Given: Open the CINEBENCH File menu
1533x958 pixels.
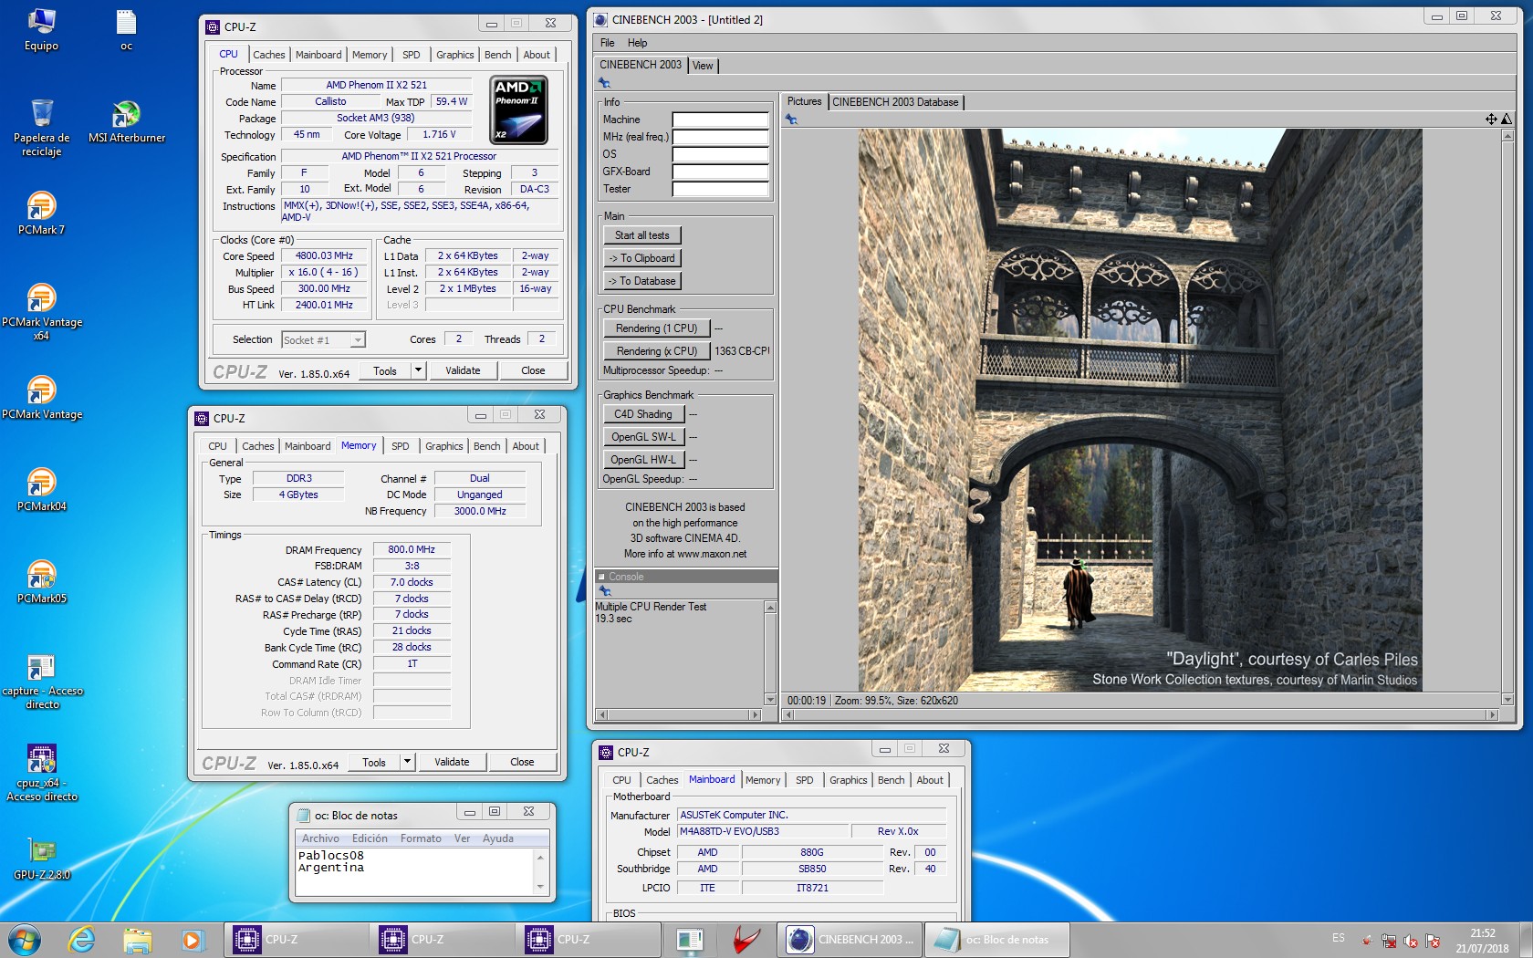Looking at the screenshot, I should pyautogui.click(x=608, y=43).
